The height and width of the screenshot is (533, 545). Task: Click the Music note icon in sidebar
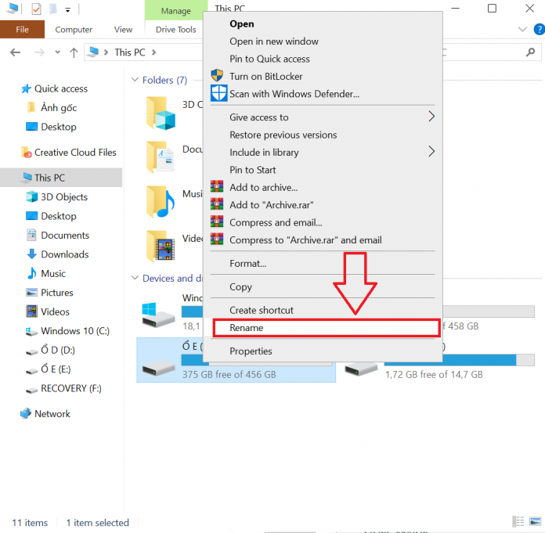point(31,274)
